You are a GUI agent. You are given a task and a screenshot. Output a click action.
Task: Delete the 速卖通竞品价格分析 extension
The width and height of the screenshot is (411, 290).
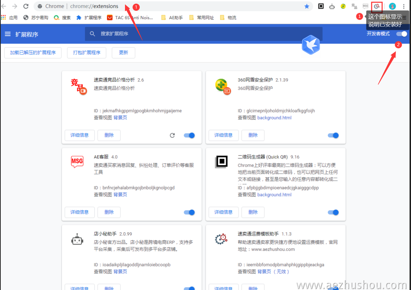point(109,135)
